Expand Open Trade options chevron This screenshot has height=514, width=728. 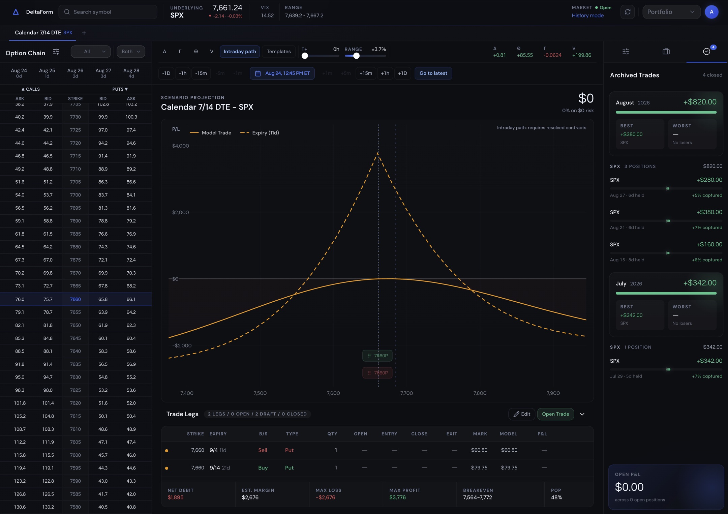click(x=582, y=414)
